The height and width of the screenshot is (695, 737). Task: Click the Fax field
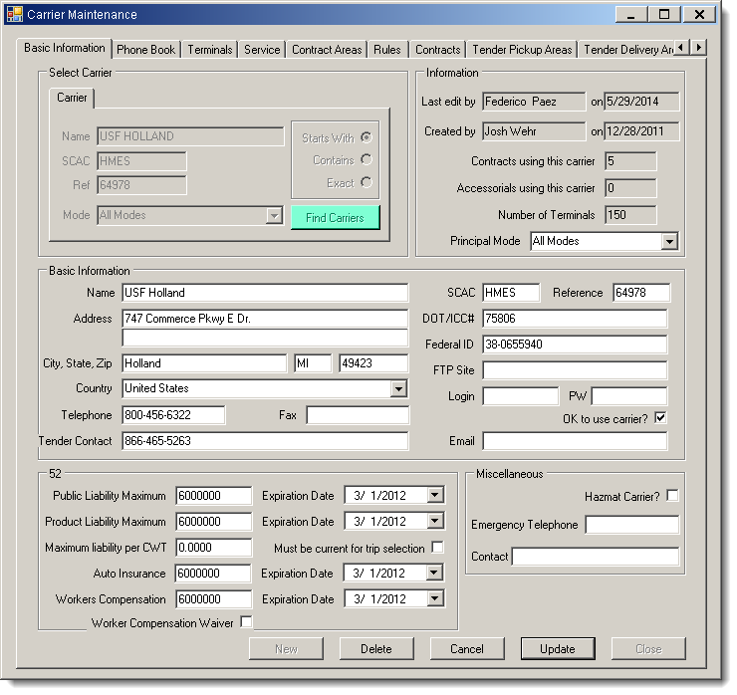tap(358, 415)
